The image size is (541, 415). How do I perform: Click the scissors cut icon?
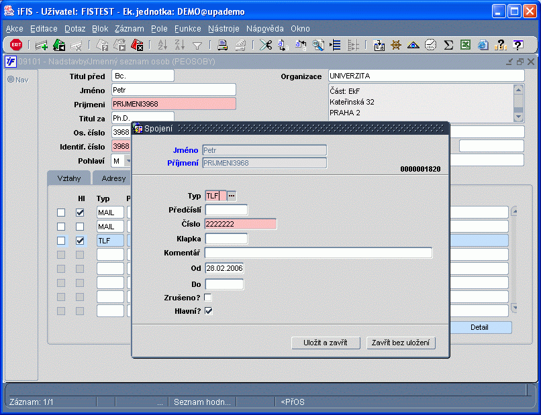click(266, 45)
